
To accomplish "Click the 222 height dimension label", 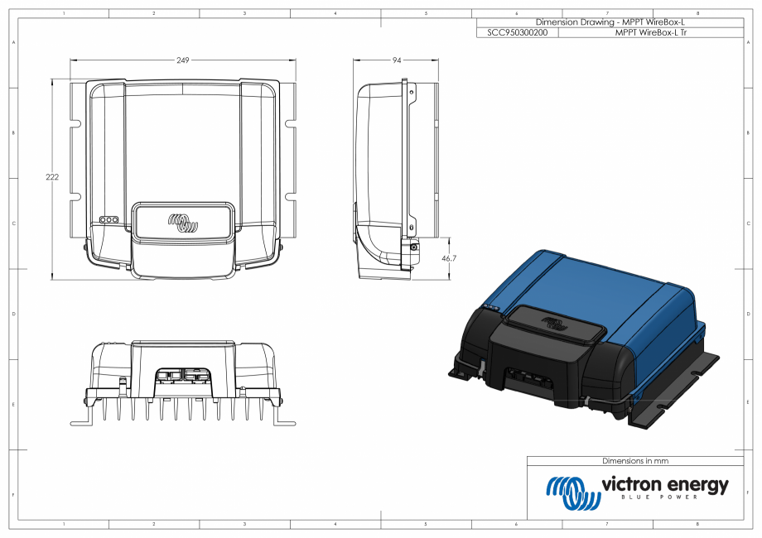I will click(x=53, y=176).
